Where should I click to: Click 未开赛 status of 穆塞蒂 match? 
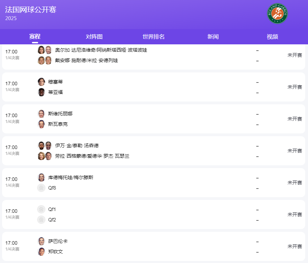[x=294, y=87]
